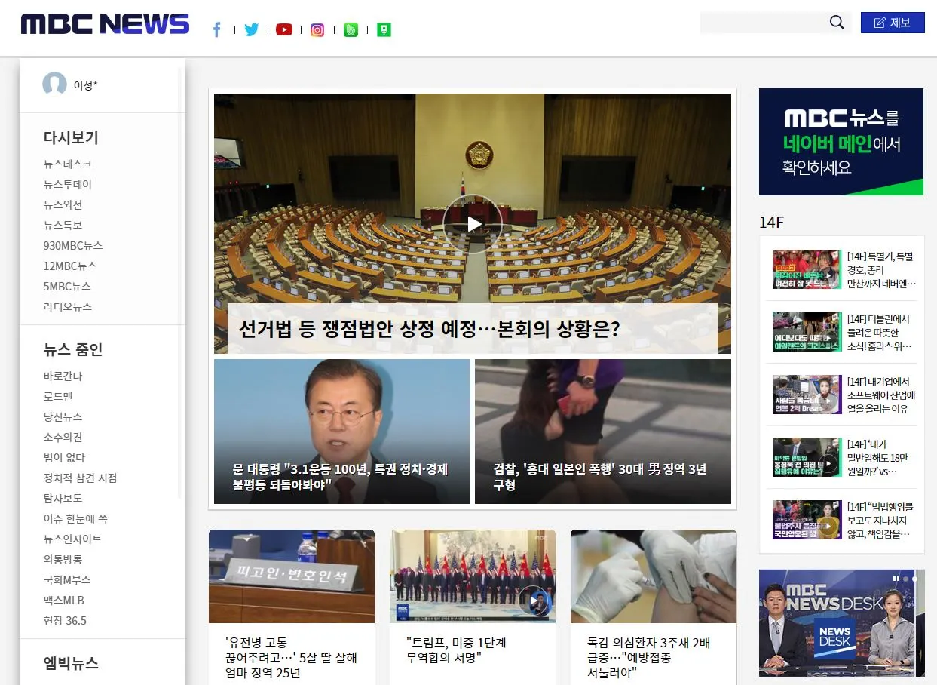This screenshot has height=685, width=937.
Task: Select 라디오뉴스 in the sidebar
Action: click(67, 306)
